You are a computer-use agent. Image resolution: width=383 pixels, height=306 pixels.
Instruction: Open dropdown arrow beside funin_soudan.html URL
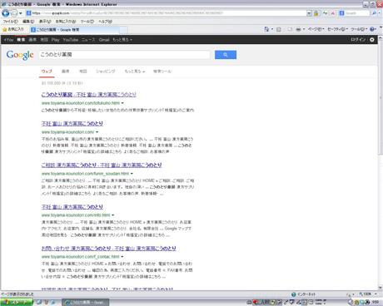click(132, 174)
